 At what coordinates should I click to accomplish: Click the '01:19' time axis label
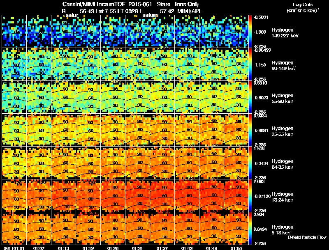click(88, 248)
